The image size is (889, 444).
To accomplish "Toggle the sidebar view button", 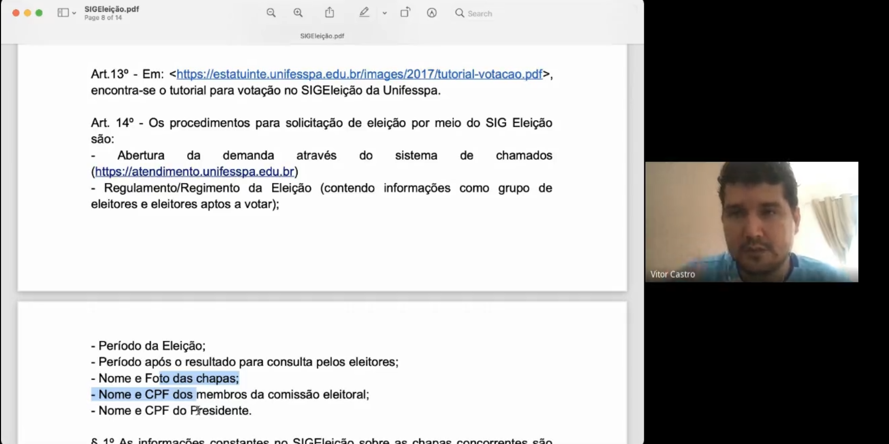I will point(63,13).
